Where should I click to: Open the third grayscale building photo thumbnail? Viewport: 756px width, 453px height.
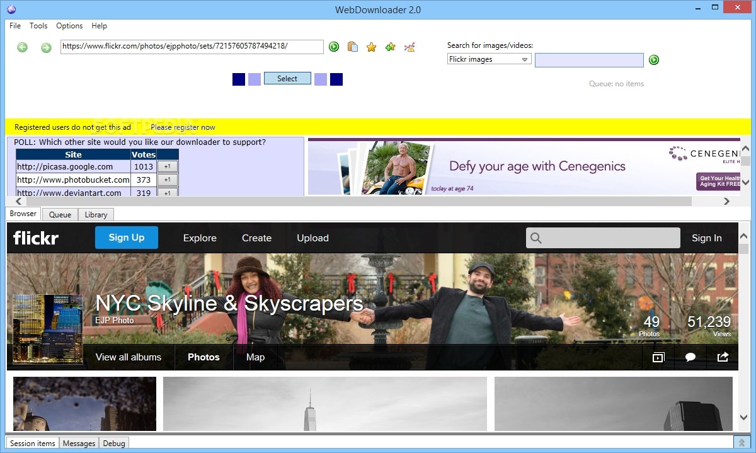tap(614, 404)
